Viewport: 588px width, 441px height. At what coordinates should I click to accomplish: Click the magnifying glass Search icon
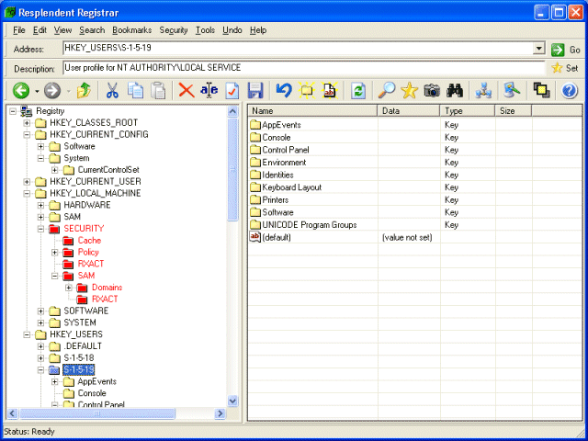point(387,90)
